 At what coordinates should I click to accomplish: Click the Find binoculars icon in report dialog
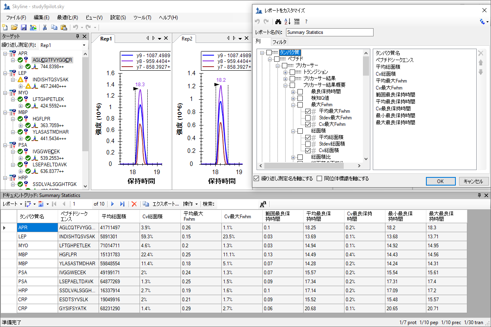[278, 22]
